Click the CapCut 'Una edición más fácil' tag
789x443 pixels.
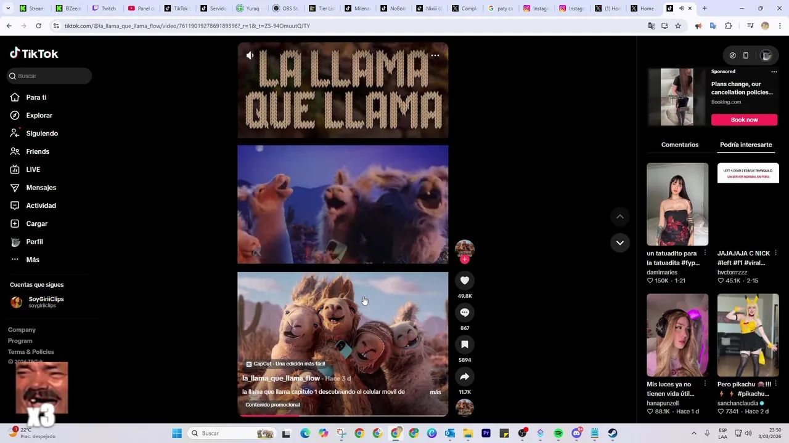(x=285, y=364)
